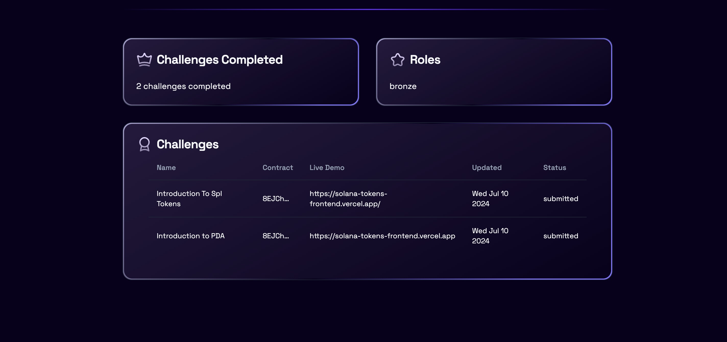Select the Introduction to PDA challenge name
The height and width of the screenshot is (342, 727).
pos(190,236)
